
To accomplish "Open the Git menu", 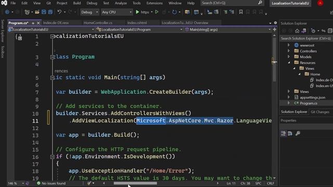I will tap(48, 3).
